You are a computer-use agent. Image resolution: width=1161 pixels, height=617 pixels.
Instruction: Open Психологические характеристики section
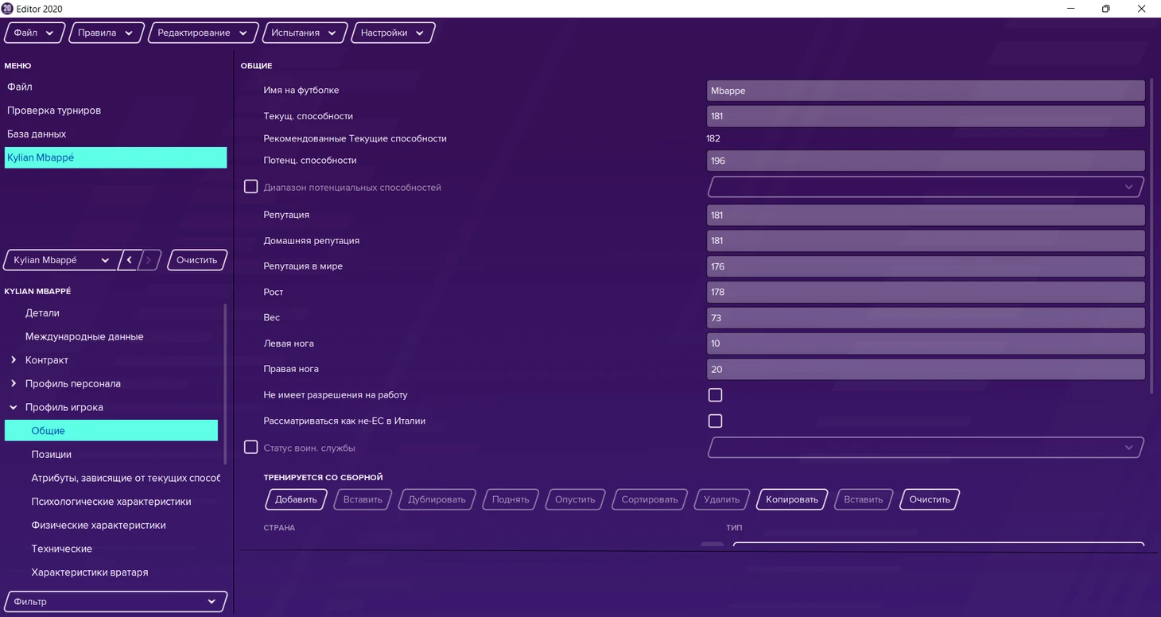click(x=111, y=502)
